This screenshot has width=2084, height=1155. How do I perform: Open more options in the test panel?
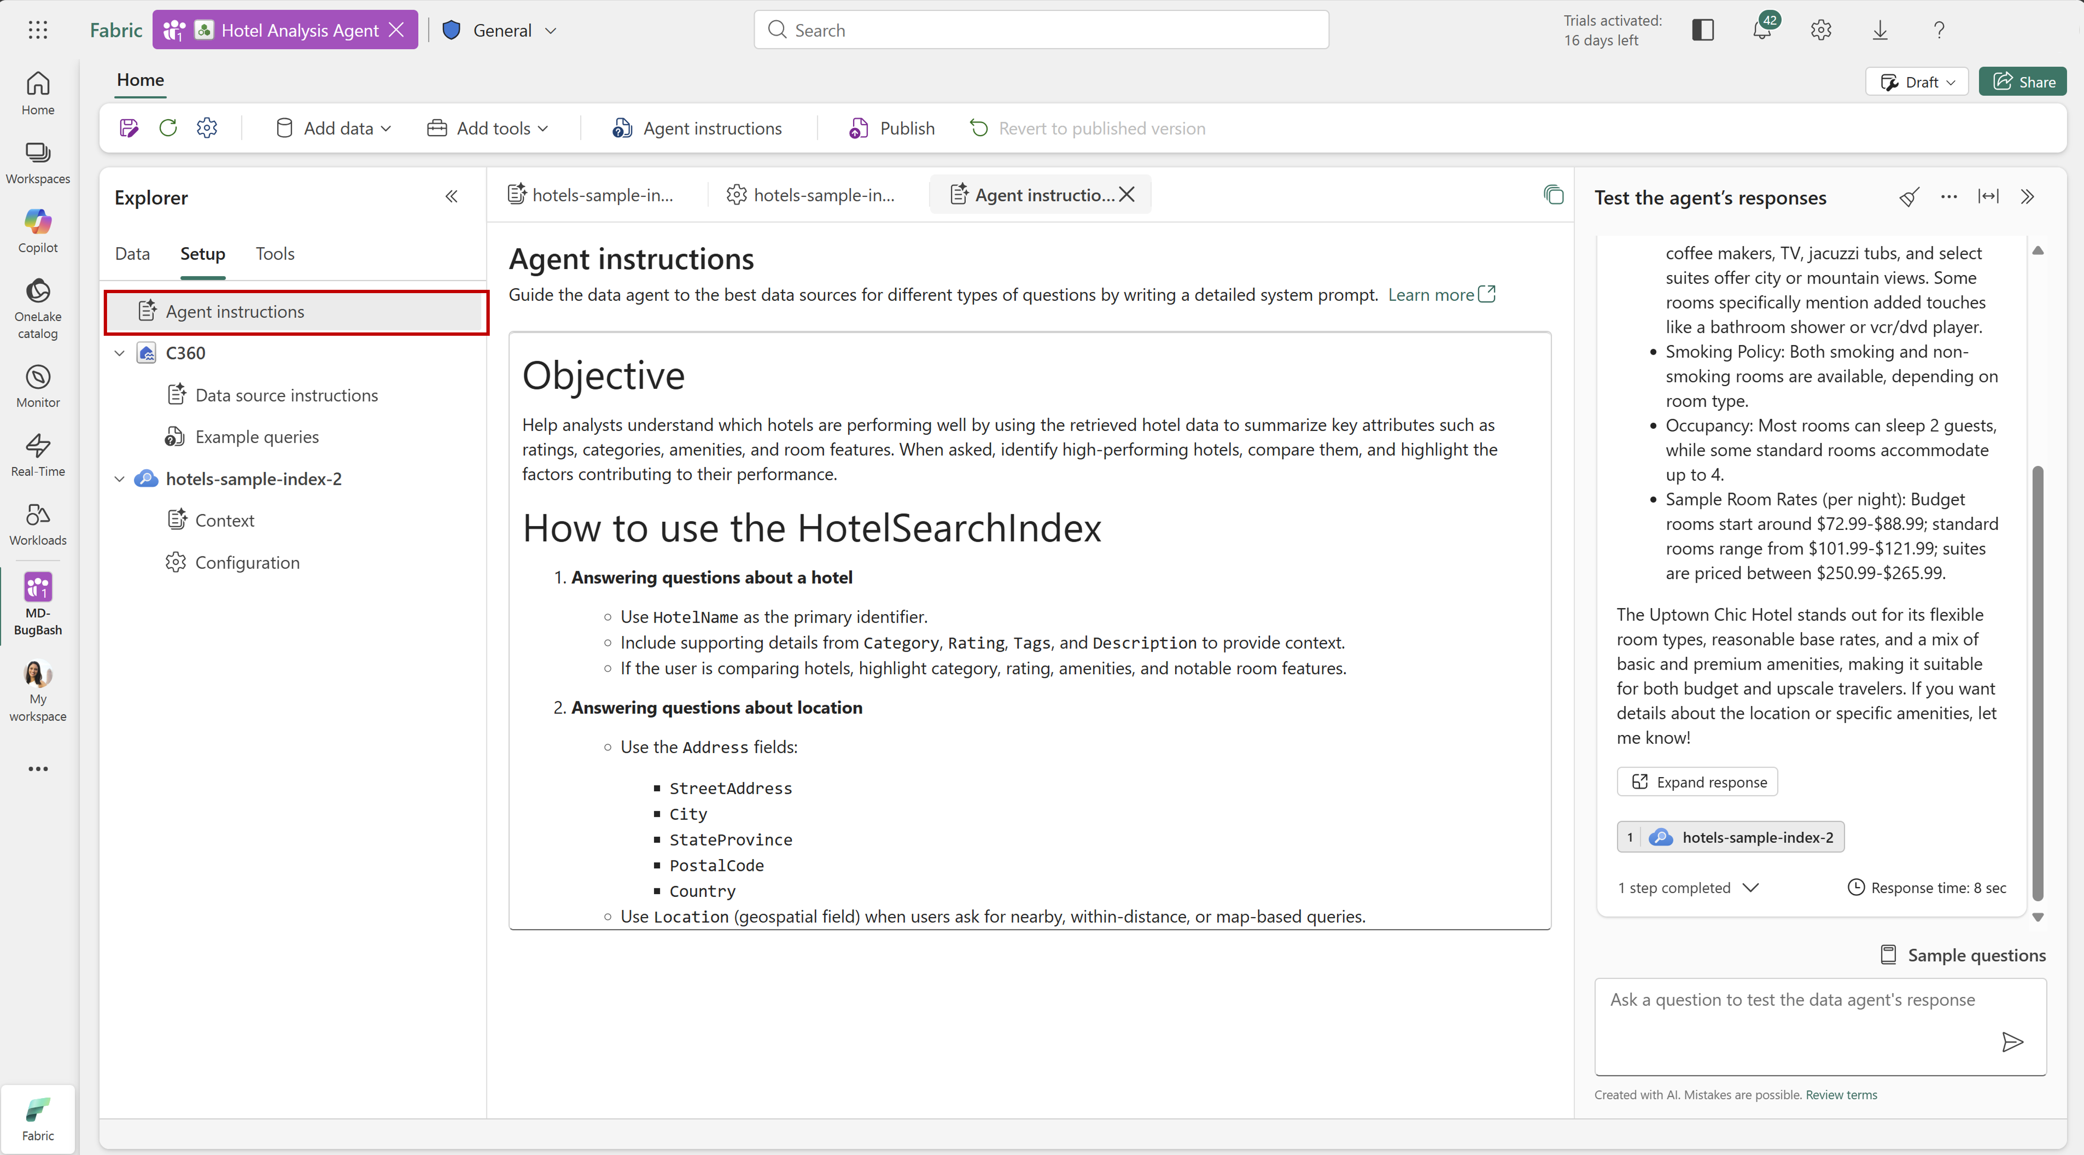[x=1949, y=197]
